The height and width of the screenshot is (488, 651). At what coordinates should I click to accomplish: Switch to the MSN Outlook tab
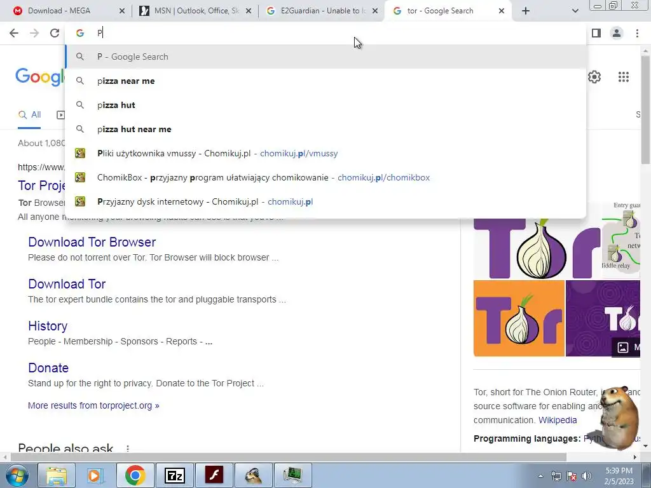coord(195,11)
